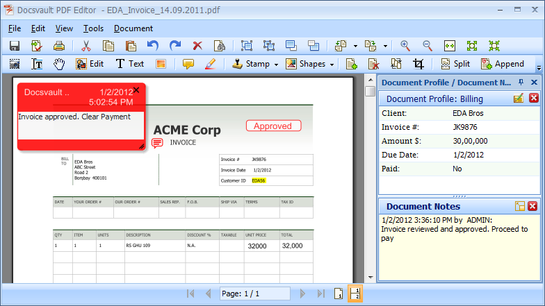The height and width of the screenshot is (306, 545).
Task: Click the Fit width icon
Action: pyautogui.click(x=449, y=46)
